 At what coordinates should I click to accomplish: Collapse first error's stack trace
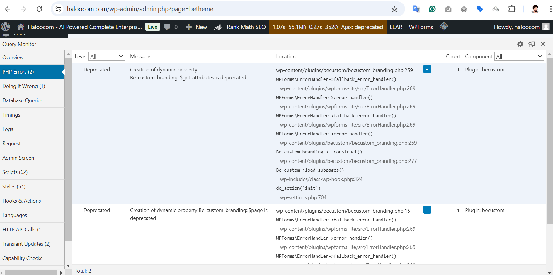click(427, 69)
